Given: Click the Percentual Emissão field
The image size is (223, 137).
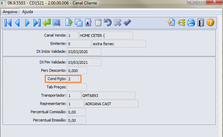Looking at the screenshot, I should 77,120.
